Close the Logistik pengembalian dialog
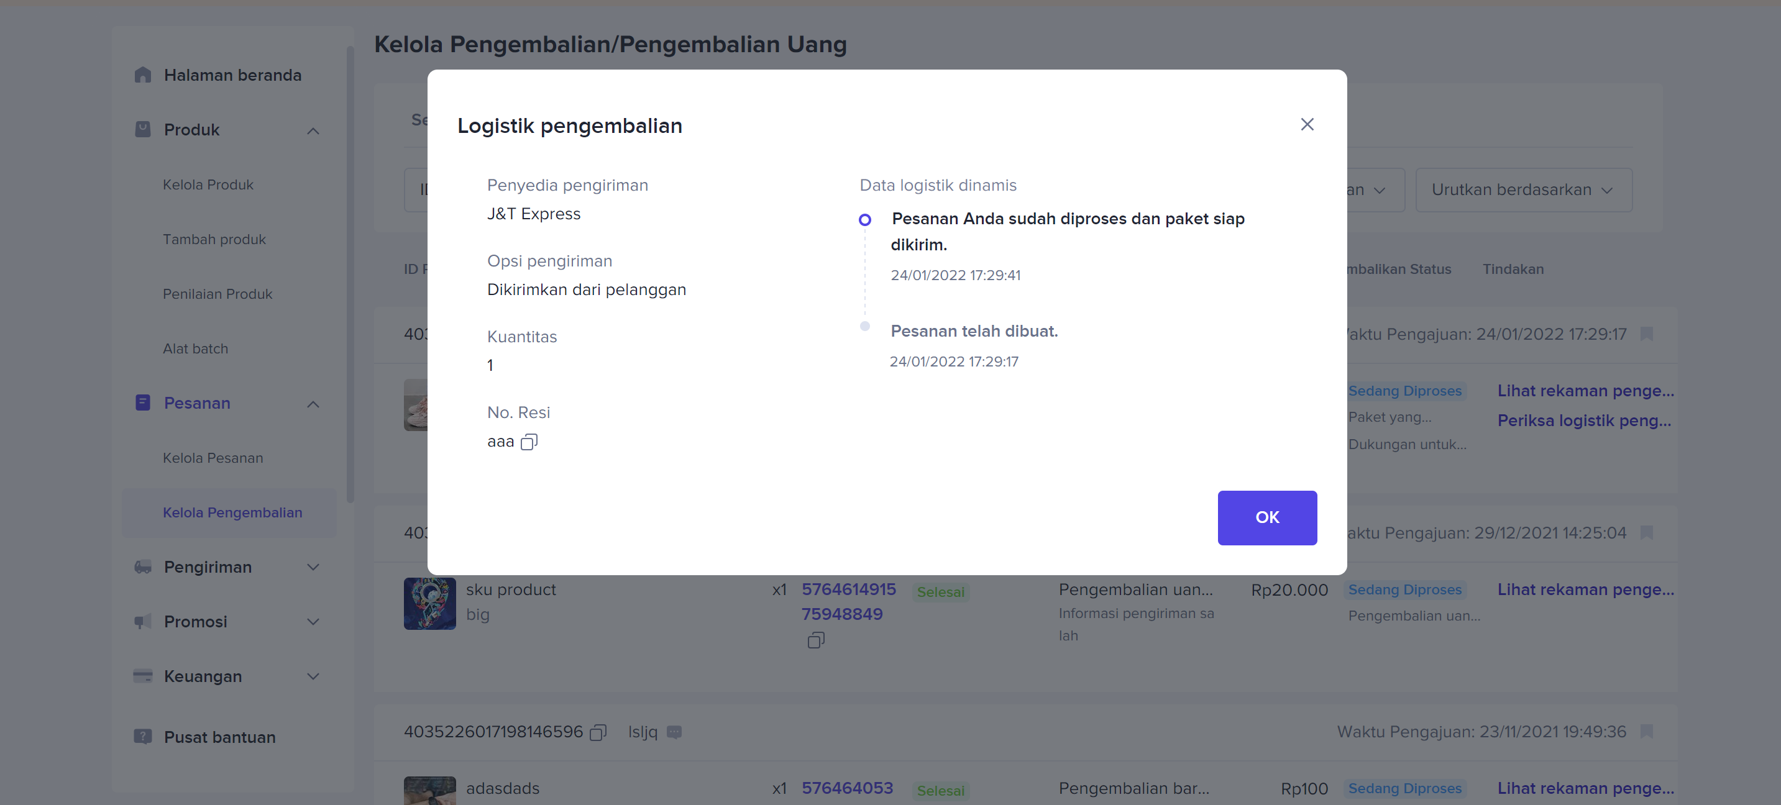Screen dimensions: 1781x805 pyautogui.click(x=1306, y=124)
